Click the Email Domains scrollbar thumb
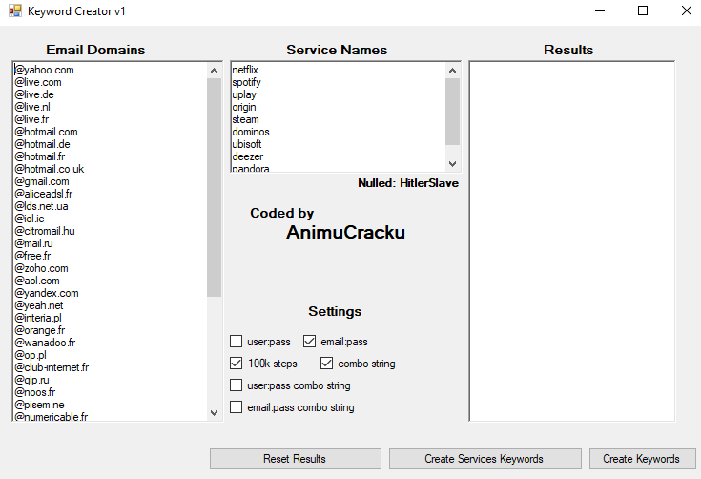 214,186
